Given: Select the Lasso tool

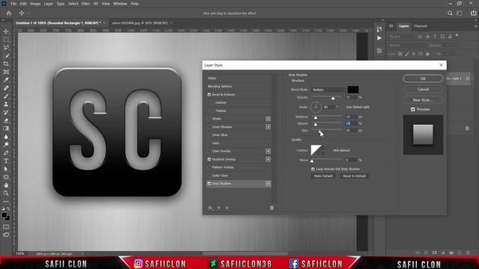Looking at the screenshot, I should tap(6, 48).
